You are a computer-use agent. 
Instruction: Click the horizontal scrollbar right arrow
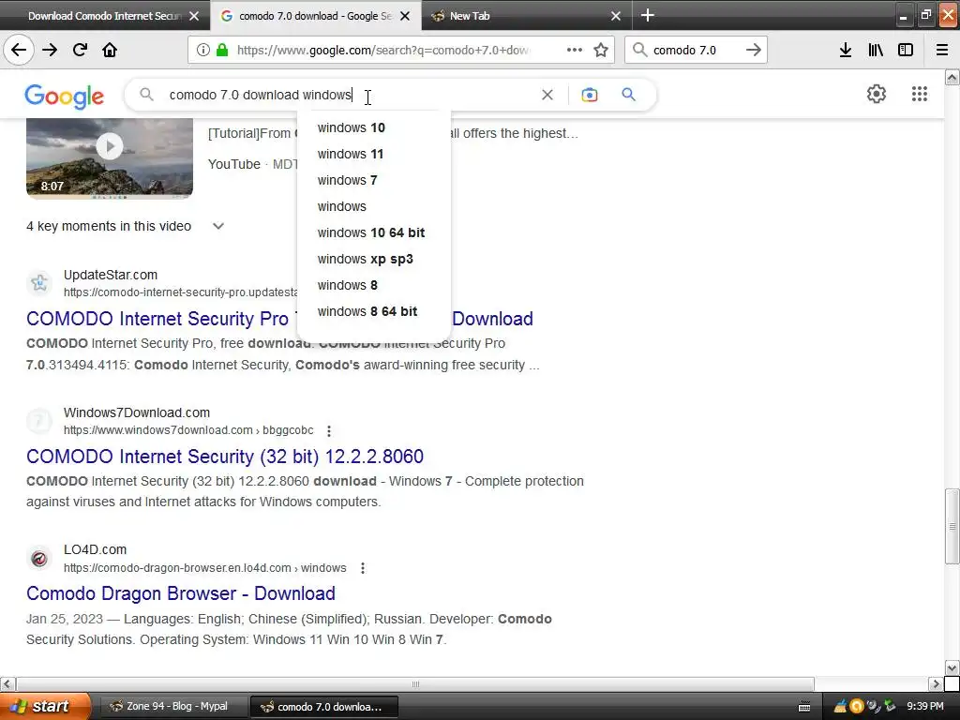tap(935, 683)
